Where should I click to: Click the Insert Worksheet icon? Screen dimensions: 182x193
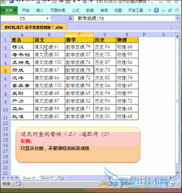(61, 178)
